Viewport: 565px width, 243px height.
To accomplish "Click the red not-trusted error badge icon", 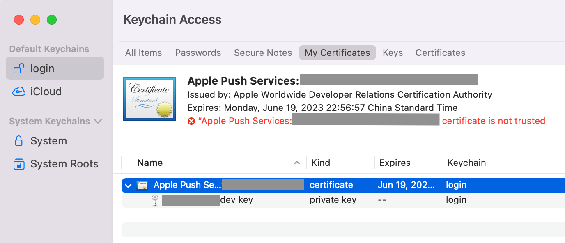I will (x=190, y=121).
